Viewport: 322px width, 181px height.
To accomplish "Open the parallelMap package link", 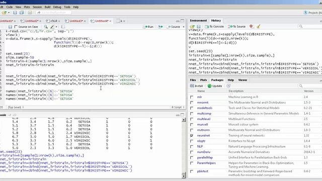I will (205, 157).
